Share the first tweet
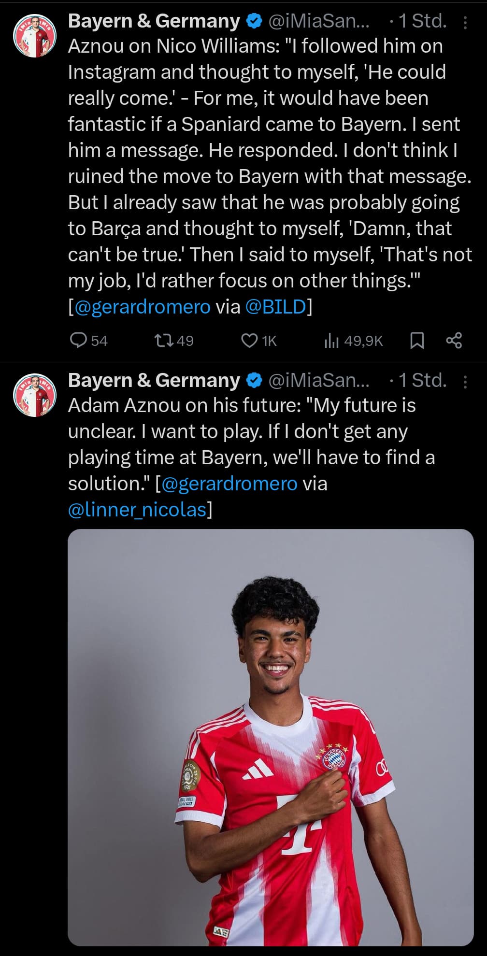487x956 pixels. tap(454, 341)
